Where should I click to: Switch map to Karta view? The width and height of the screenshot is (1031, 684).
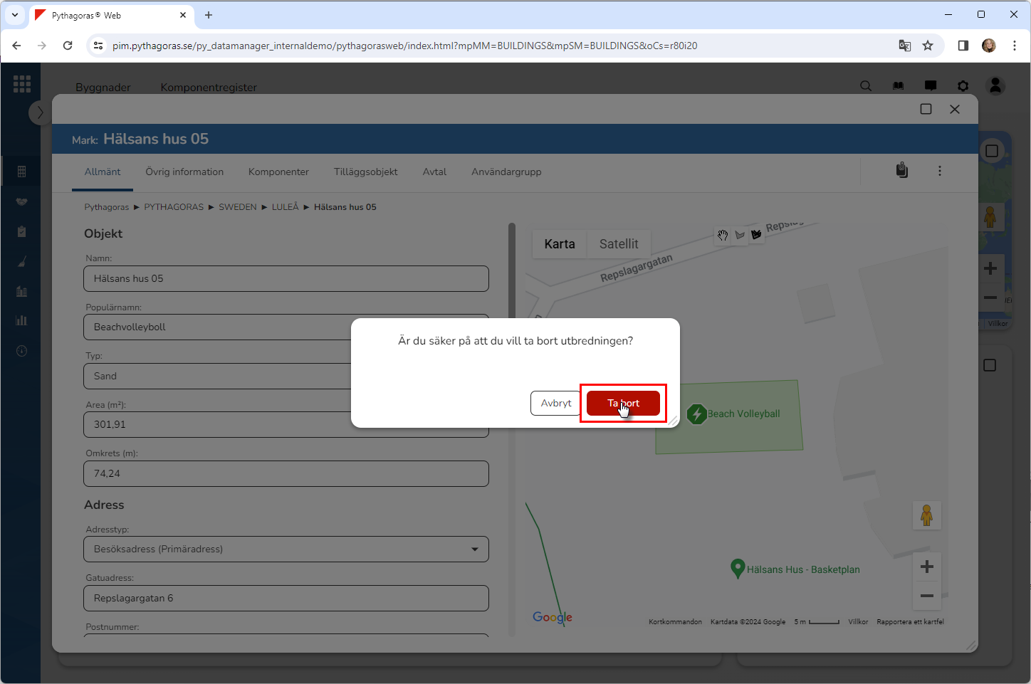point(559,244)
